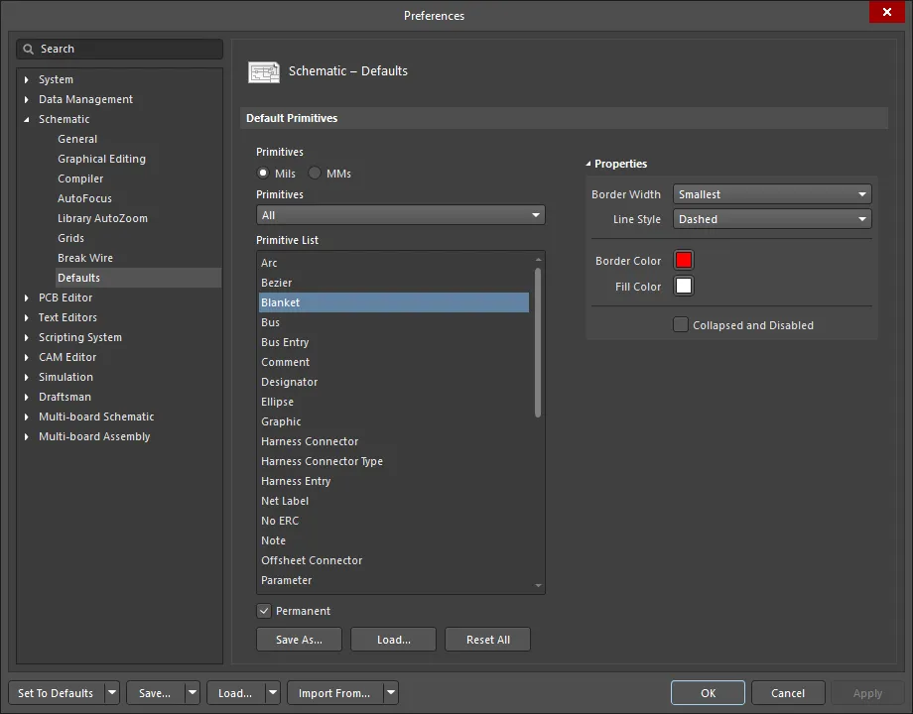Enable the Collapsed and Disabled checkbox
This screenshot has height=714, width=913.
click(681, 325)
